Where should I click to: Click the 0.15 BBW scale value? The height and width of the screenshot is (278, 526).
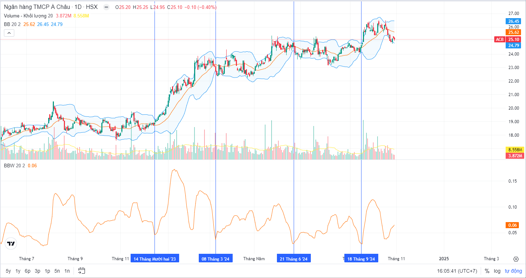click(512, 181)
